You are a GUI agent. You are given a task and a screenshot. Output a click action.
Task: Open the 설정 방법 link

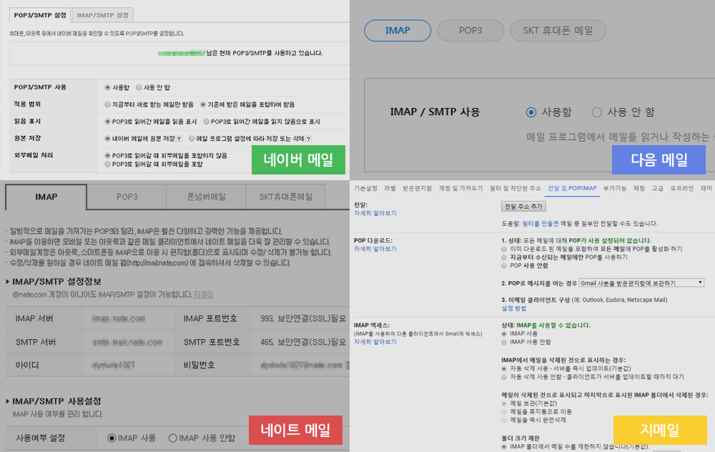tap(514, 308)
